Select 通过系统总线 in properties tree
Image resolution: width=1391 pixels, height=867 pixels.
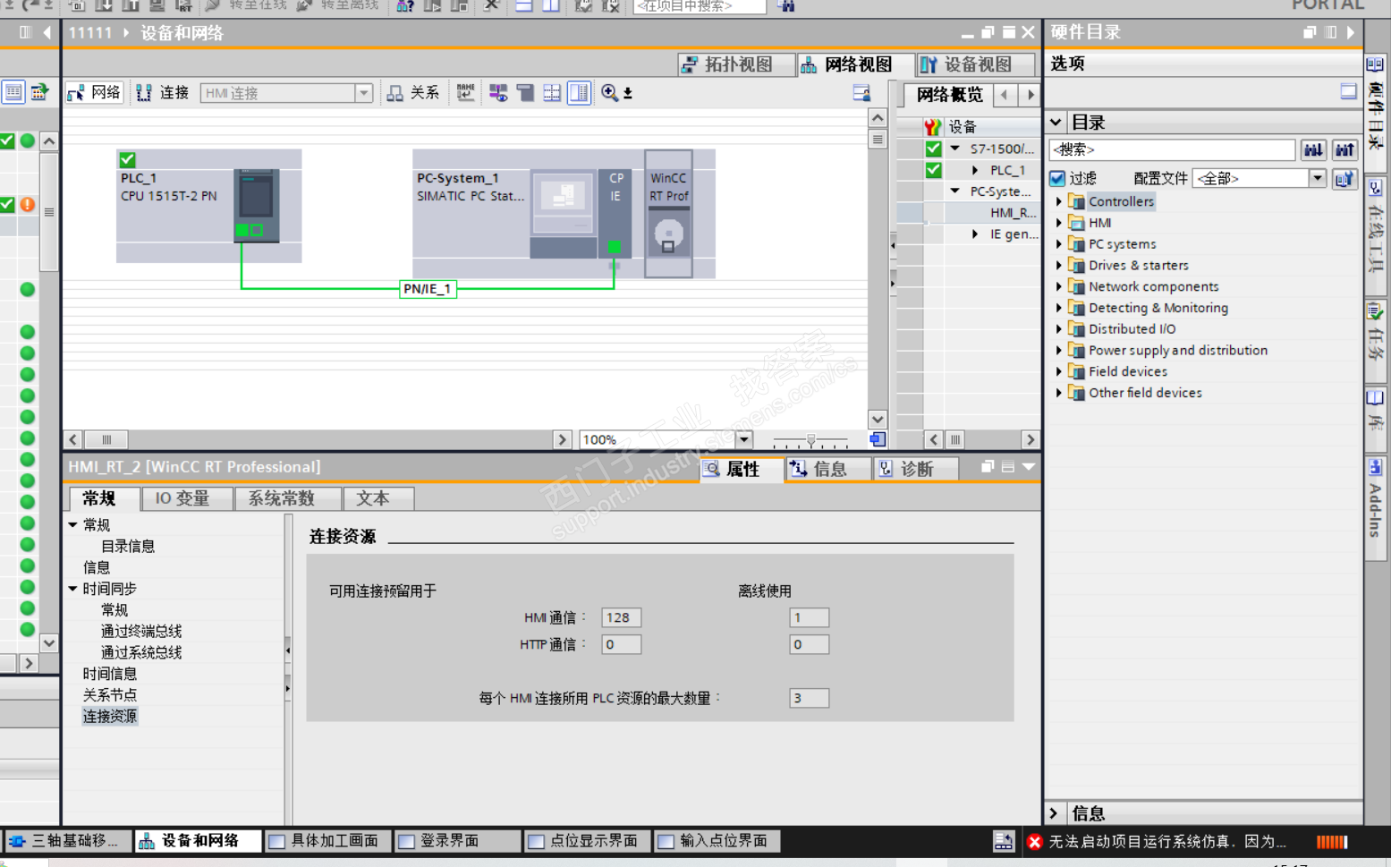(x=141, y=652)
